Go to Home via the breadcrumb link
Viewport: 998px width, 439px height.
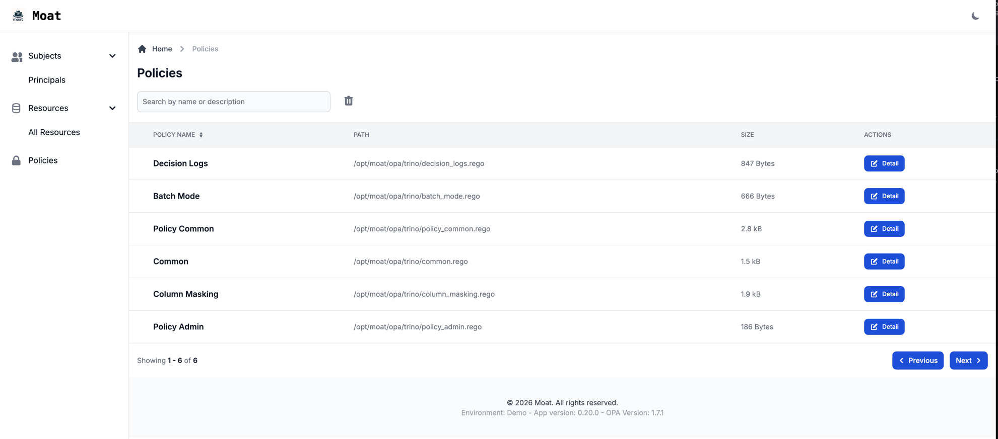click(x=162, y=49)
